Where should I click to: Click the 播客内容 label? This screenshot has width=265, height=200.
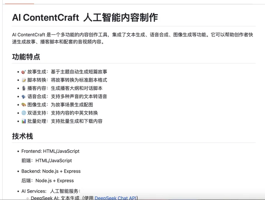click(x=37, y=88)
